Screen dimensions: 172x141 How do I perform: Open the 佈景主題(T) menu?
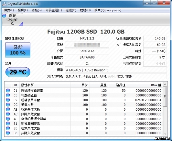coord(54,10)
